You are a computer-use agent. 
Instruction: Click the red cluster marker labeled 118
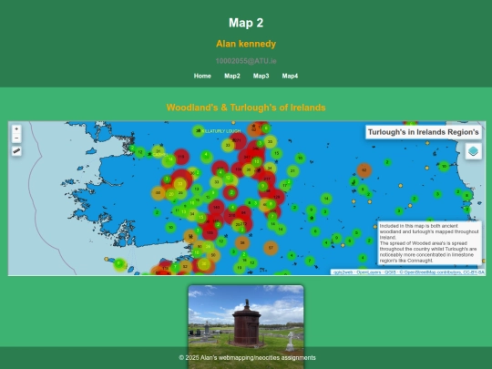pyautogui.click(x=181, y=157)
